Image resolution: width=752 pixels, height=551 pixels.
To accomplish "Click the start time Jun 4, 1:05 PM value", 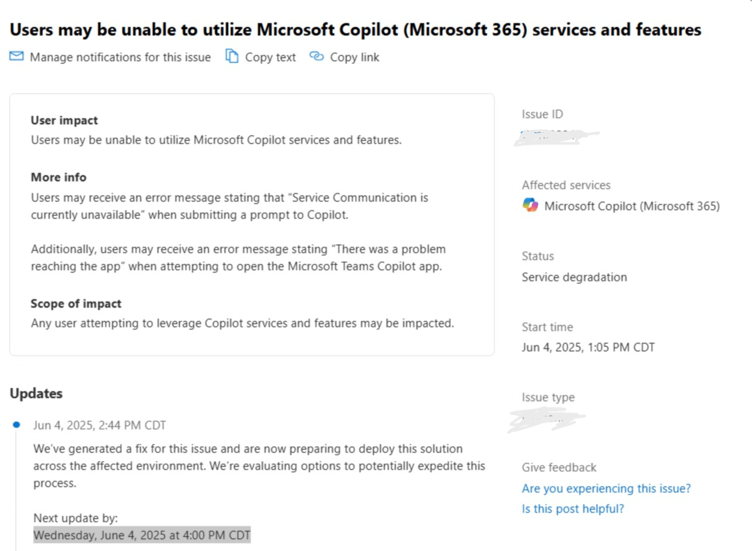I will pos(588,347).
